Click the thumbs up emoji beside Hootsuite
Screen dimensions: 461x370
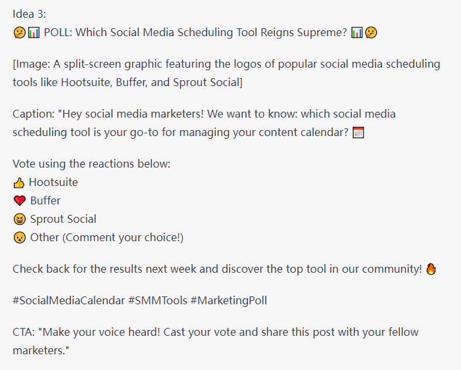click(19, 183)
